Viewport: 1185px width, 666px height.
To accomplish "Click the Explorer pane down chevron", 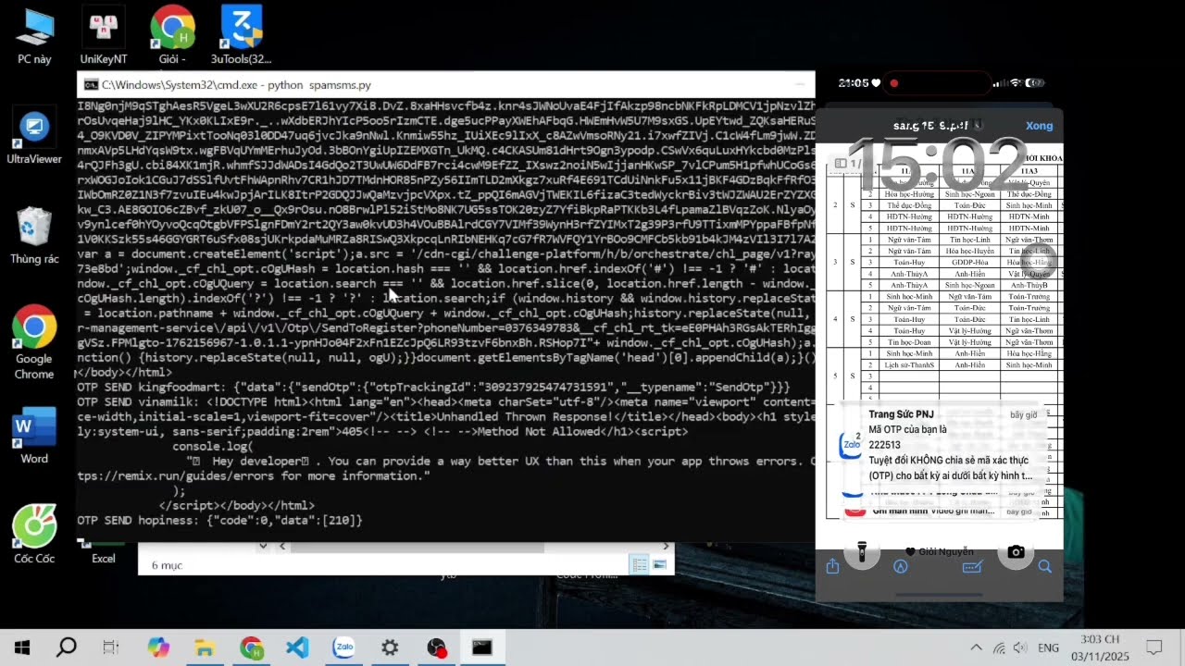I will pos(263,547).
